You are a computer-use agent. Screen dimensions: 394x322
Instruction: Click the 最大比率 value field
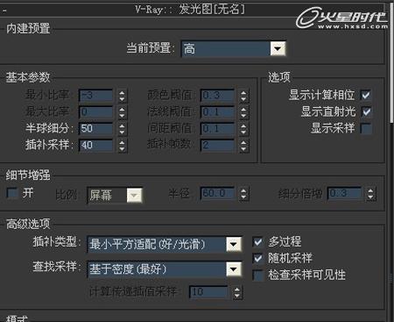[96, 112]
